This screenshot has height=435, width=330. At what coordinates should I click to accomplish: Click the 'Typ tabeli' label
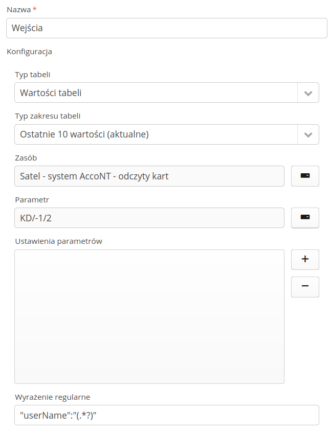point(32,75)
